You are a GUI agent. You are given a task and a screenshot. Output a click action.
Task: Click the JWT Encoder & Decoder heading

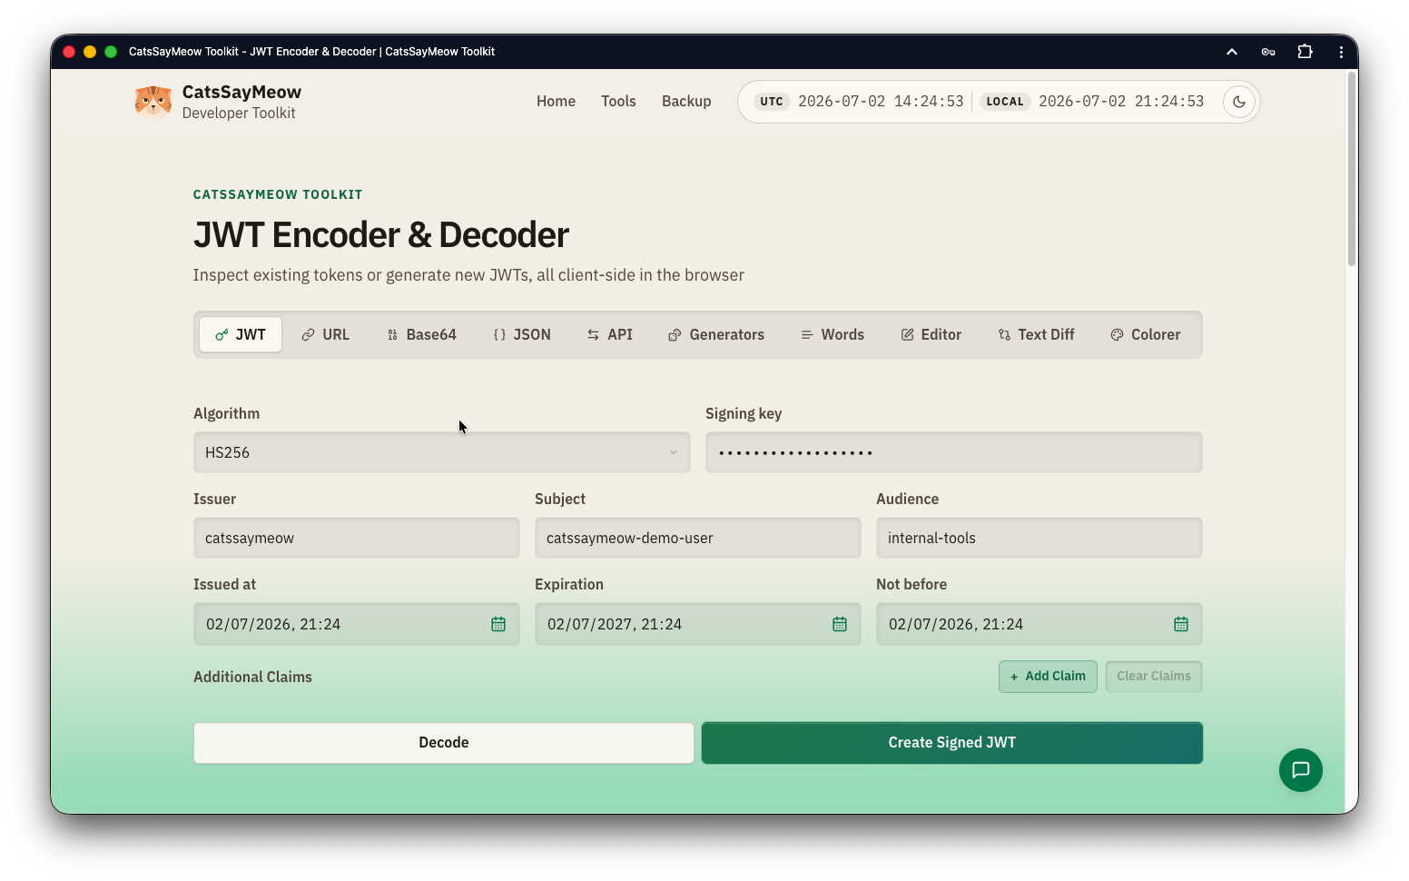[x=381, y=235]
